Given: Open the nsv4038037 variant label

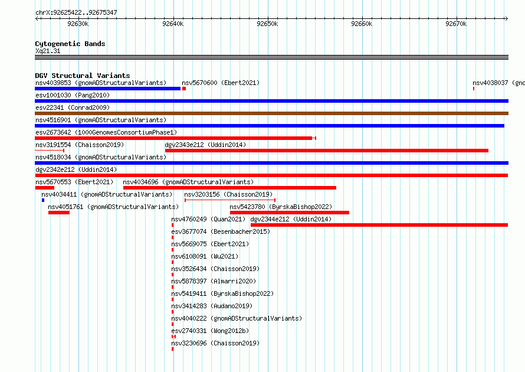Looking at the screenshot, I should (x=498, y=83).
